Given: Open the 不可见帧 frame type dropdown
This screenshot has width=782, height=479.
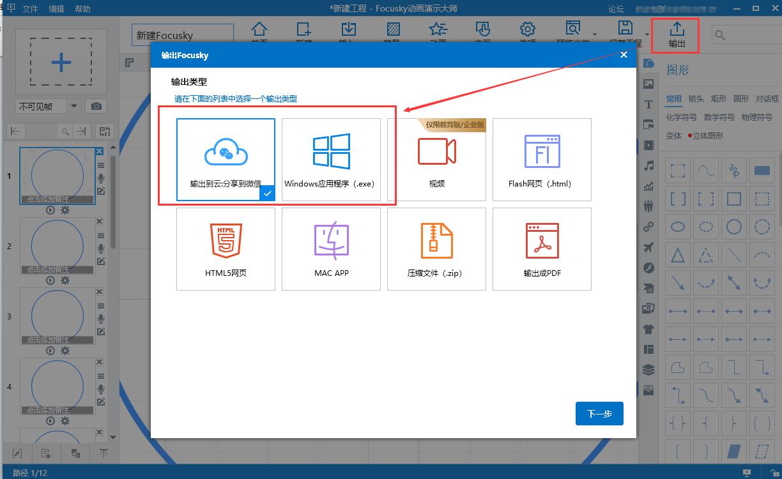Looking at the screenshot, I should click(x=48, y=107).
